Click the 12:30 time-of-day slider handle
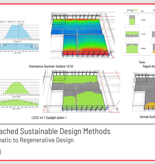 point(18,24)
